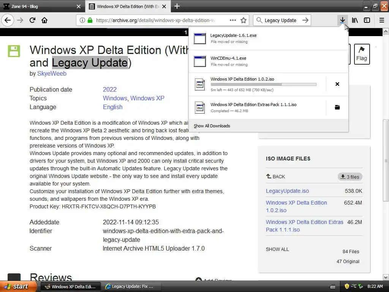Click the product key text HRXTR-FKTCV-X8QCH-D7PTH-KYYPB
The width and height of the screenshot is (389, 292).
click(109, 206)
